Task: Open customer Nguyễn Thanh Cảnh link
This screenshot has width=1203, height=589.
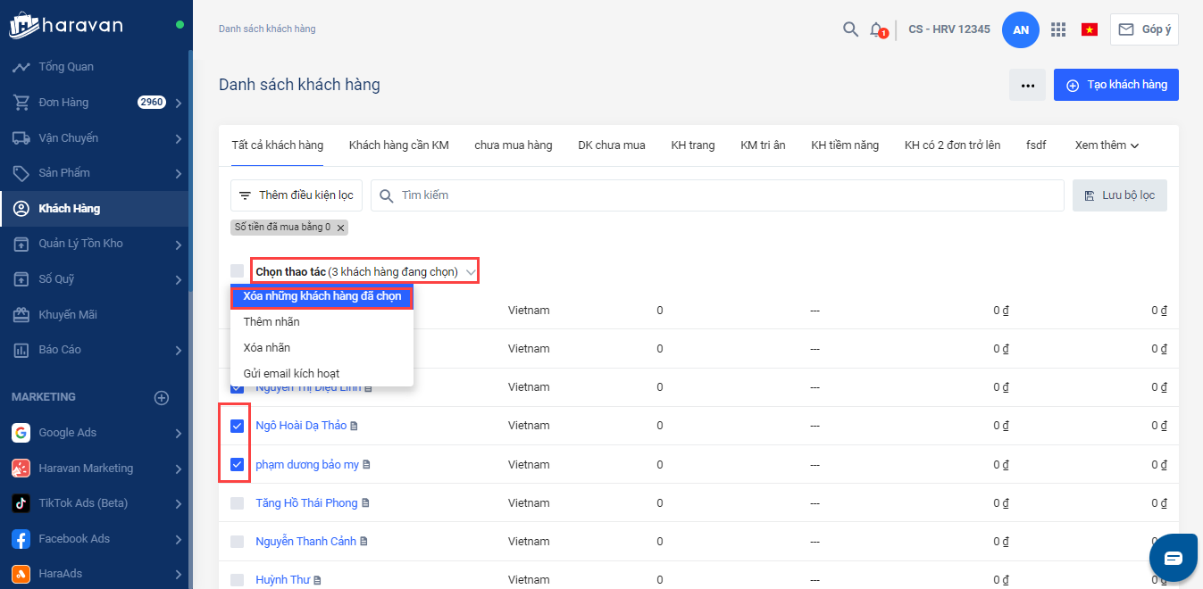Action: [305, 542]
